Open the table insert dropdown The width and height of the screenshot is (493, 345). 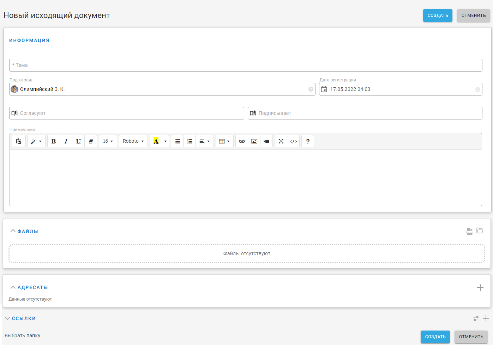point(224,141)
